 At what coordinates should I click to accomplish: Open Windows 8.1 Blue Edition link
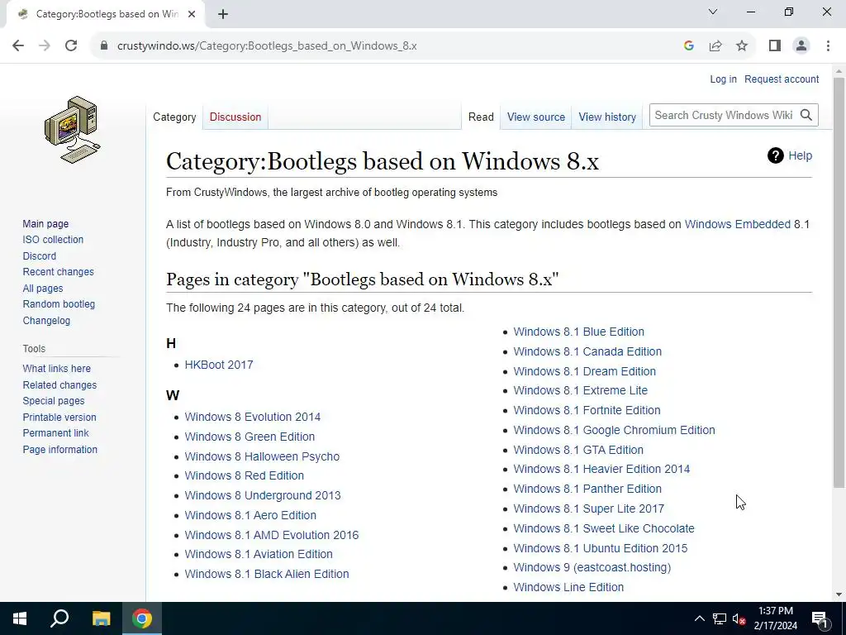tap(578, 332)
